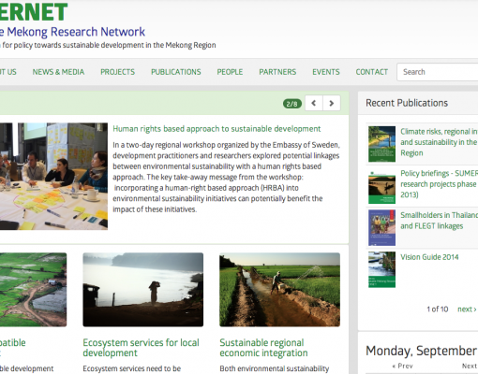Open Sustainable regional economic integration link
478x374 pixels.
tap(263, 348)
